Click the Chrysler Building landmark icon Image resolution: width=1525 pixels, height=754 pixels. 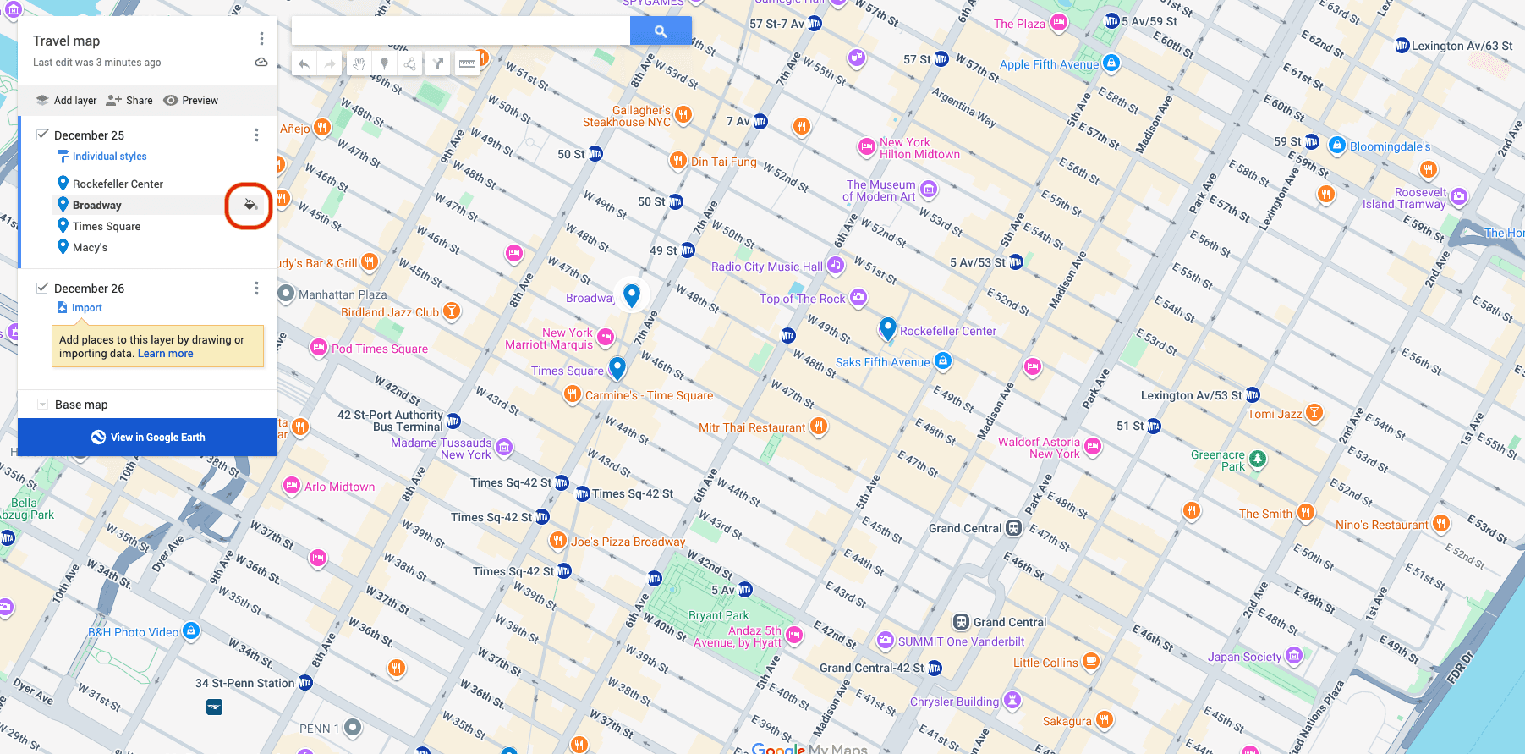(x=1012, y=701)
